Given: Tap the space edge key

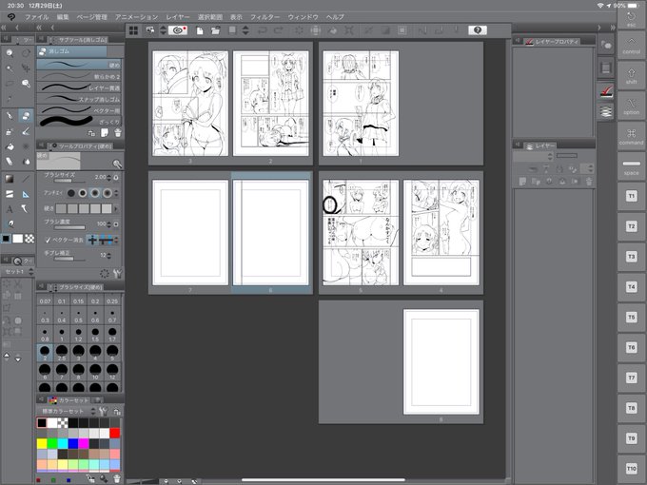Looking at the screenshot, I should (x=631, y=166).
